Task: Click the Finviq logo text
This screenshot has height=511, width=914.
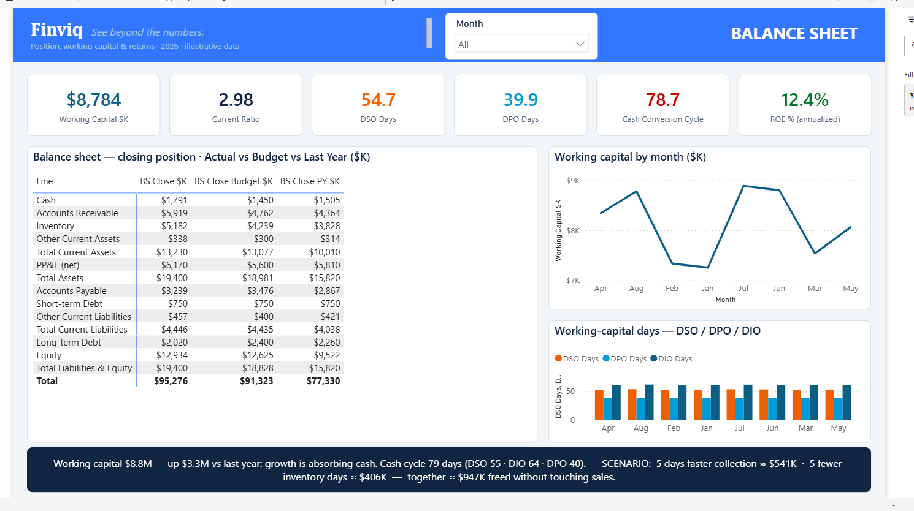Action: click(56, 29)
